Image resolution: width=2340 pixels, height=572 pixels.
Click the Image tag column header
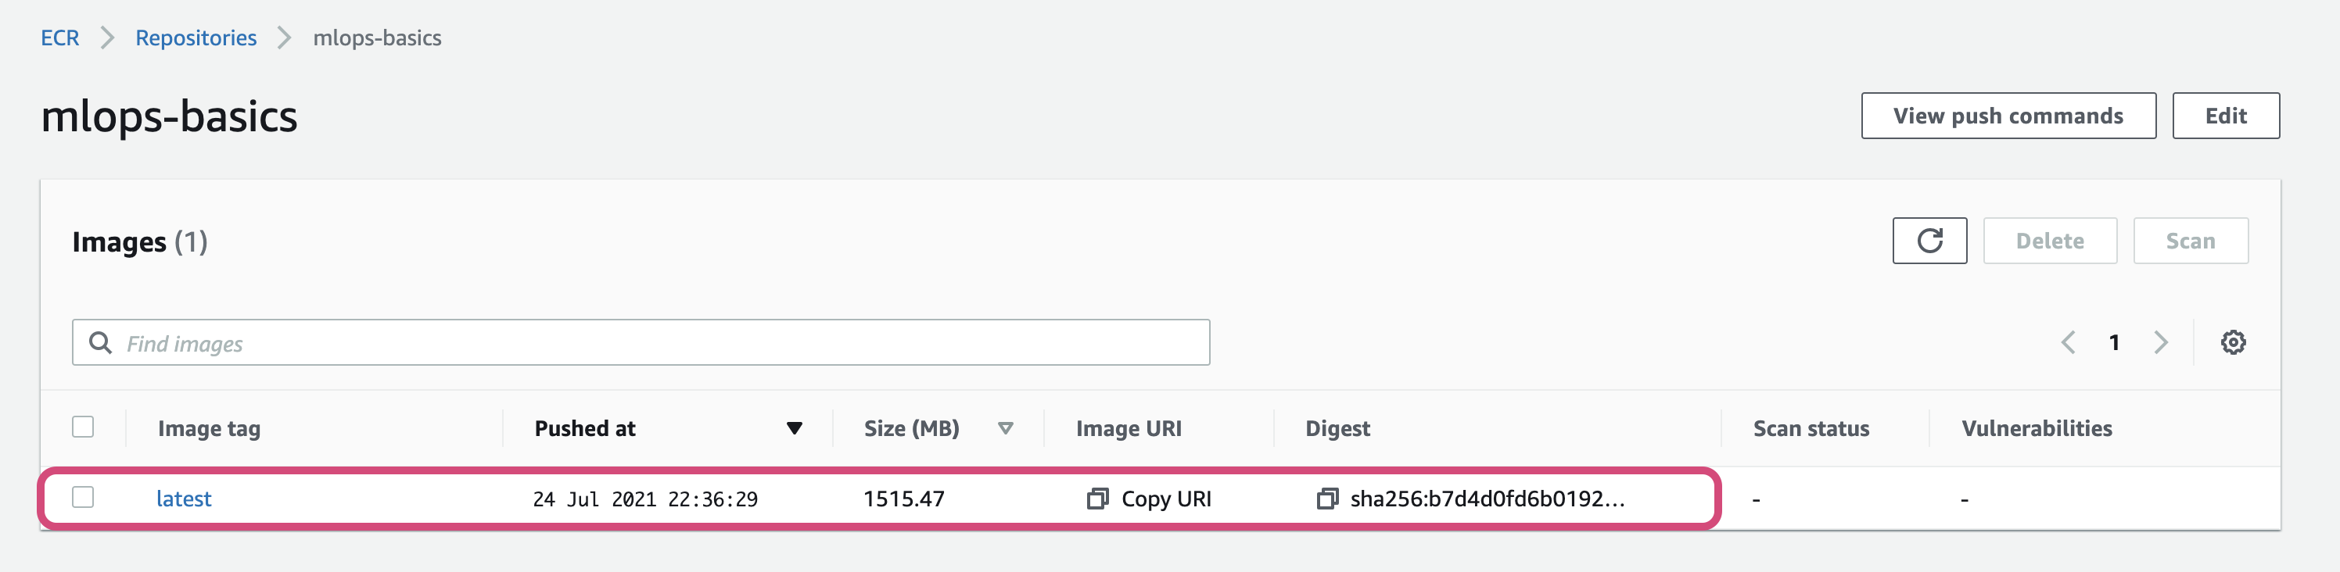pos(209,428)
